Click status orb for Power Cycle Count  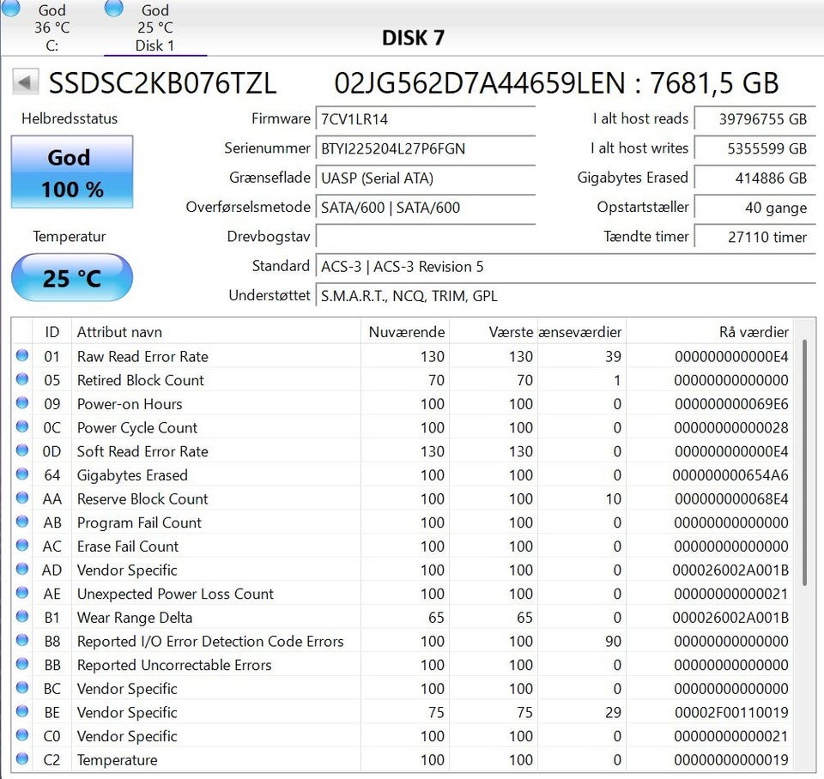22,426
